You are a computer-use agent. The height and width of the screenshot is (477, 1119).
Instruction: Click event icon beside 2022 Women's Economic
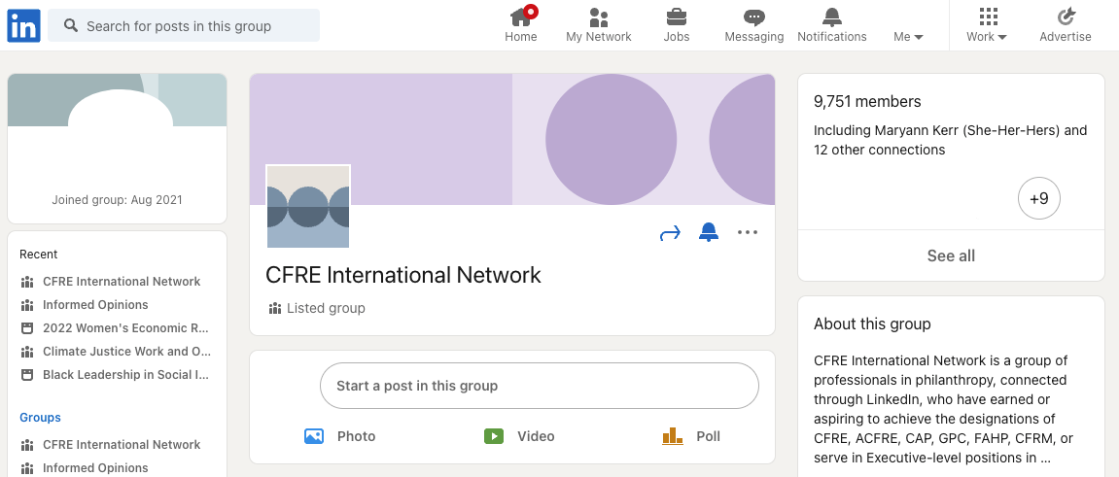pos(27,328)
